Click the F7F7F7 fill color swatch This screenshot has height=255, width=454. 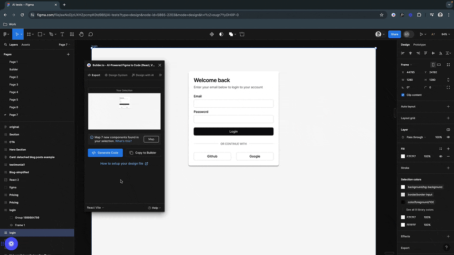point(403,156)
